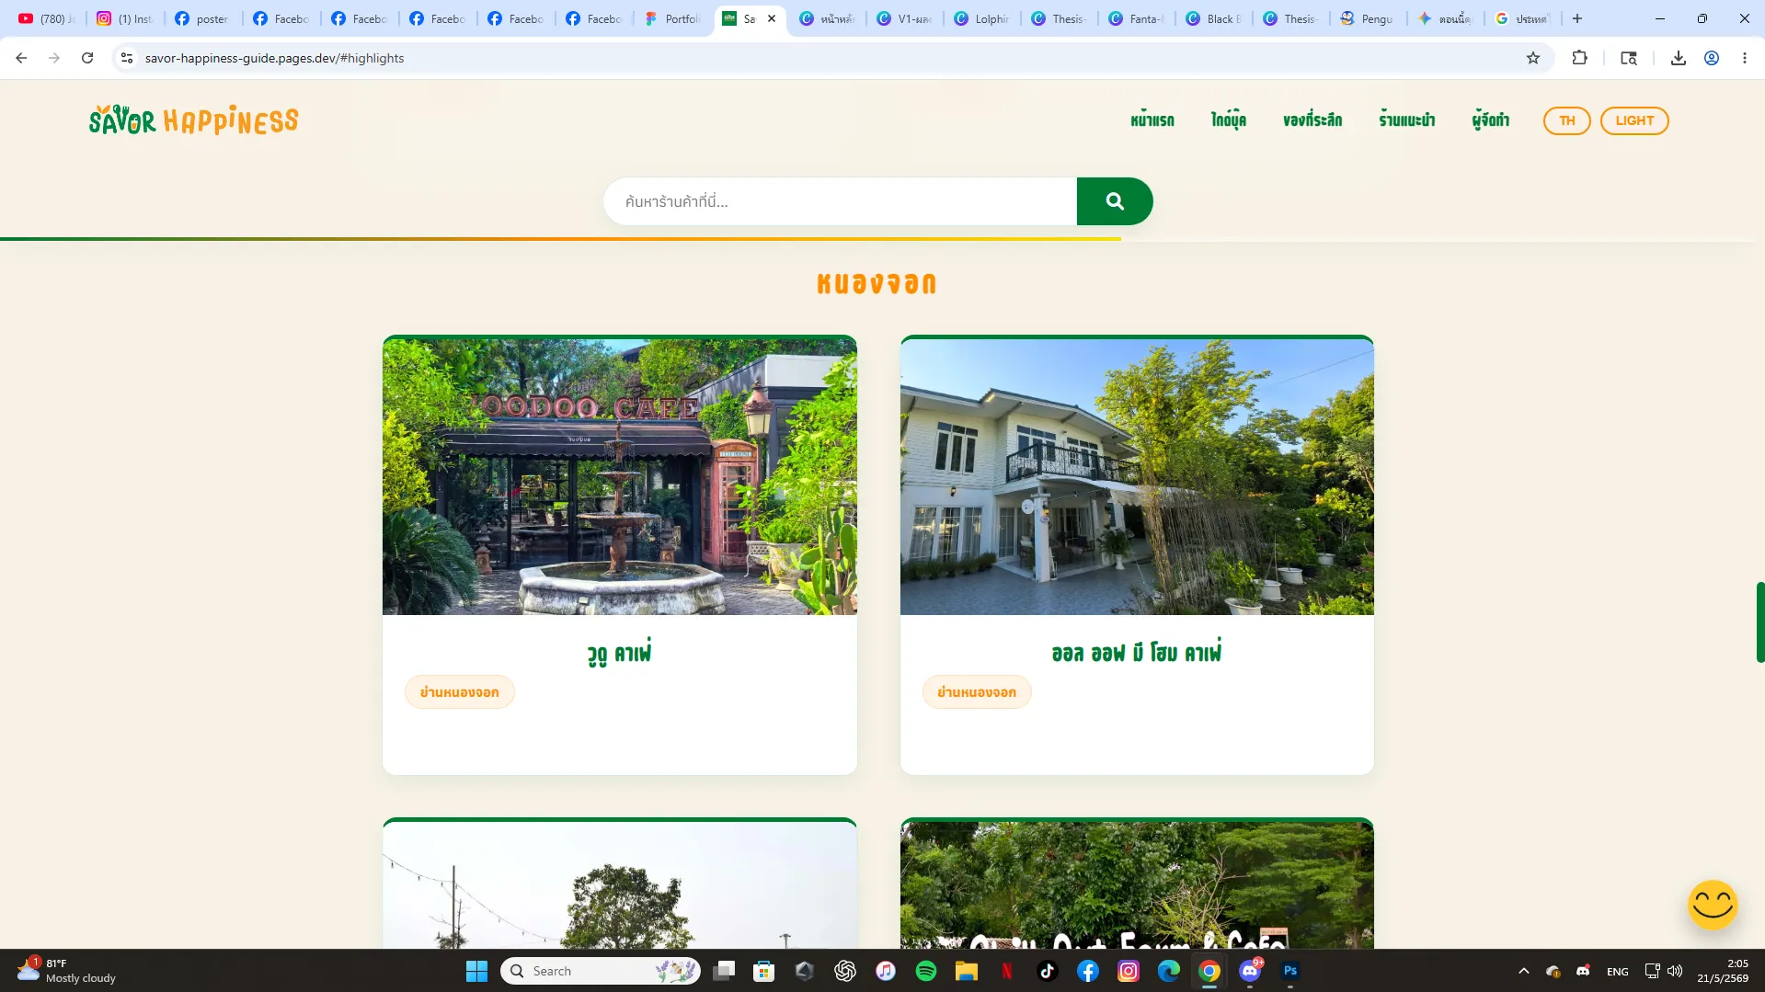Open the หน้าแรก menu item

[x=1152, y=120]
